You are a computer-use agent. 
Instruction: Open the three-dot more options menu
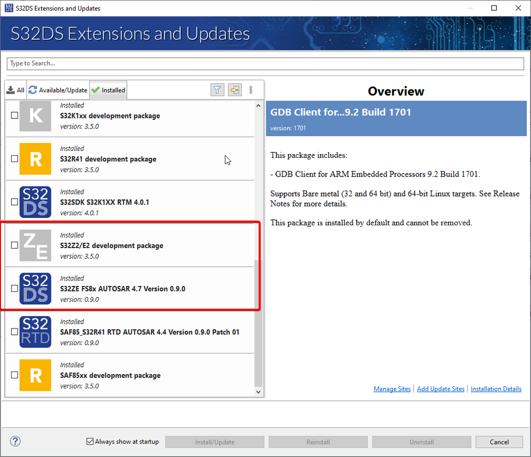(x=251, y=90)
